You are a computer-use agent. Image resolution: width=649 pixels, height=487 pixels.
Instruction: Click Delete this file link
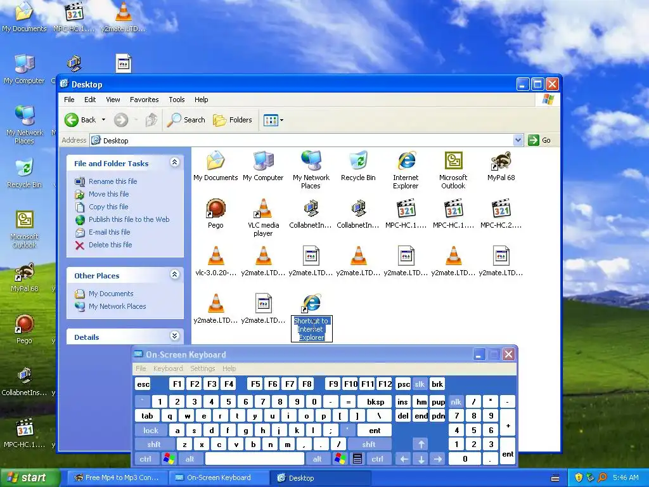110,245
